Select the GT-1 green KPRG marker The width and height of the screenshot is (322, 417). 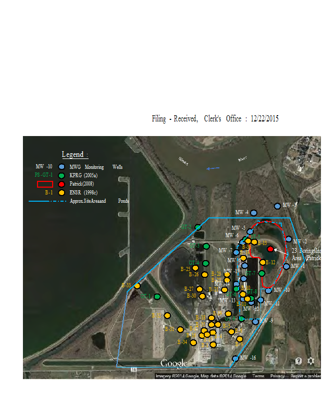coord(157,297)
